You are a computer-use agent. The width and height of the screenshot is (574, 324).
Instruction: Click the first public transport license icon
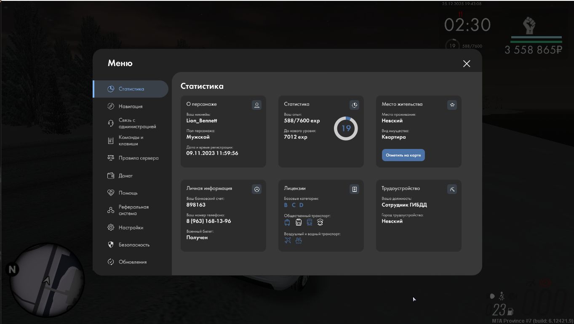287,222
